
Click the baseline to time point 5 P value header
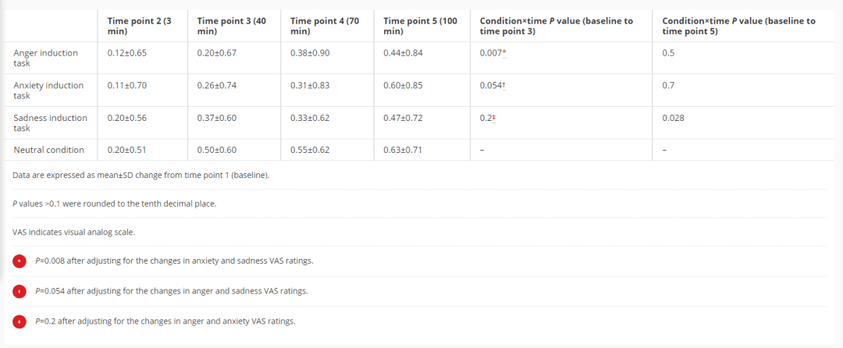(738, 27)
